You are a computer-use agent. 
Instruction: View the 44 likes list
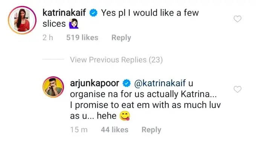(114, 130)
